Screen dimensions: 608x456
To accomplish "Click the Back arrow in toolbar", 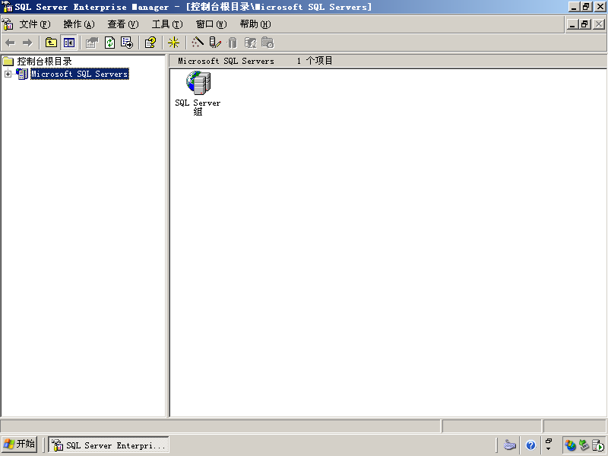I will tap(11, 43).
